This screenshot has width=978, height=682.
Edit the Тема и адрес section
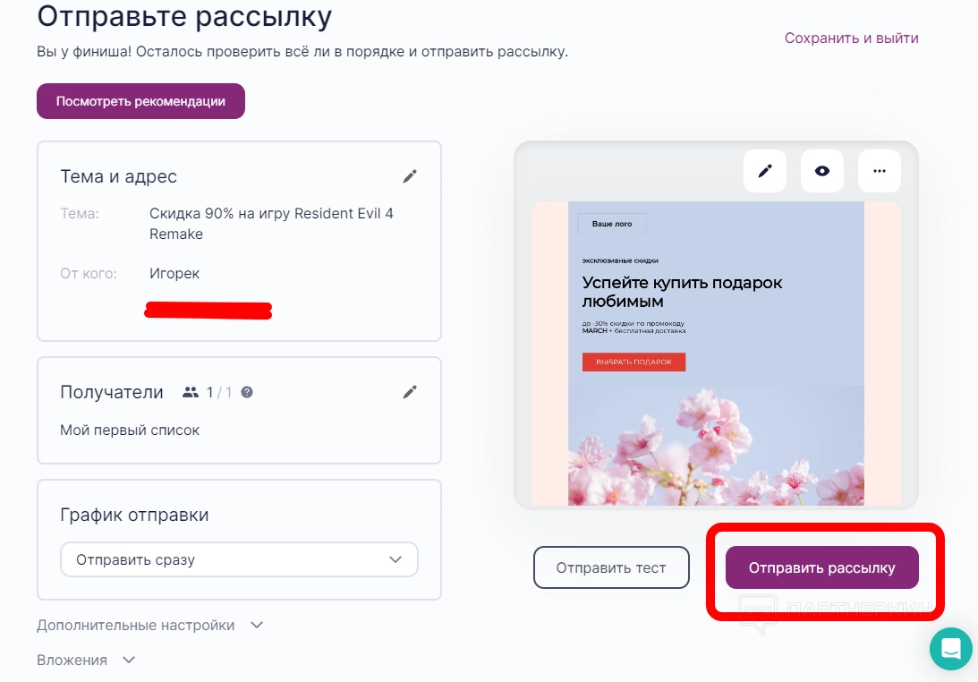tap(410, 176)
